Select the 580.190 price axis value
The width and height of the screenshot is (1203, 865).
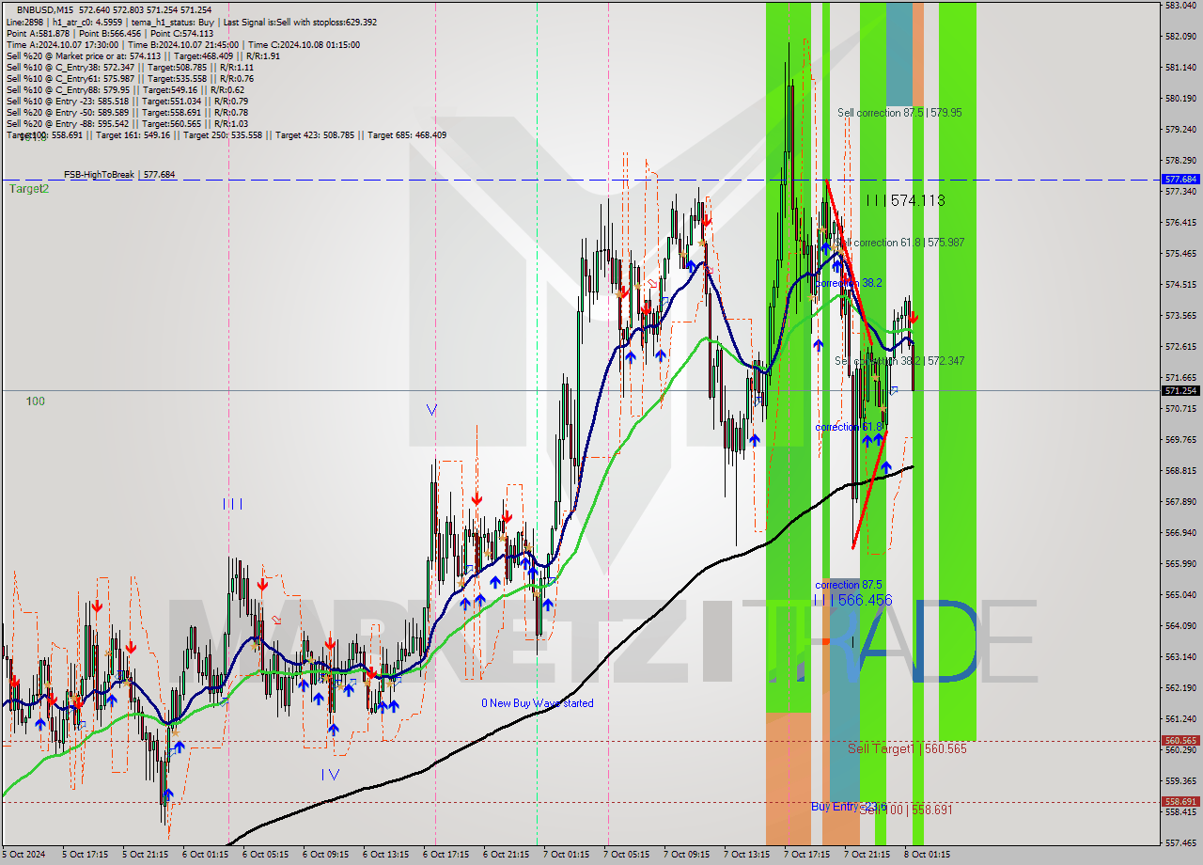(1180, 98)
